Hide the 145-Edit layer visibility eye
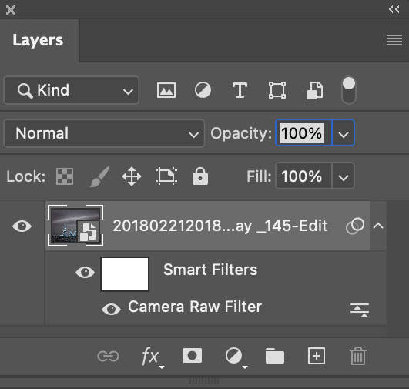 22,226
